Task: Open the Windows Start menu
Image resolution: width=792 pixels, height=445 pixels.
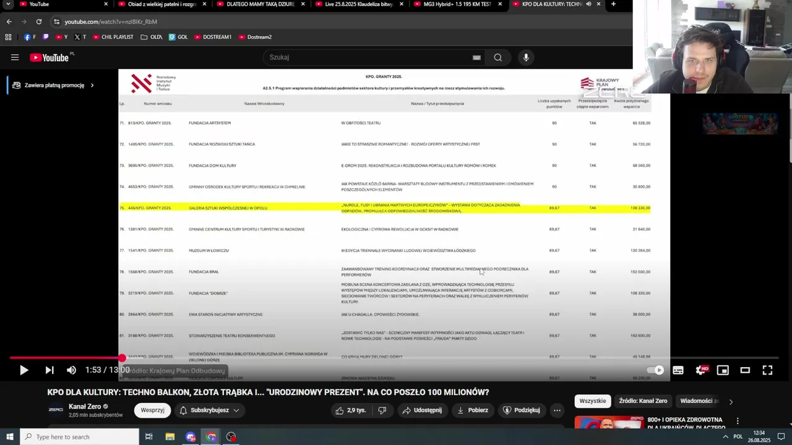Action: 10,437
